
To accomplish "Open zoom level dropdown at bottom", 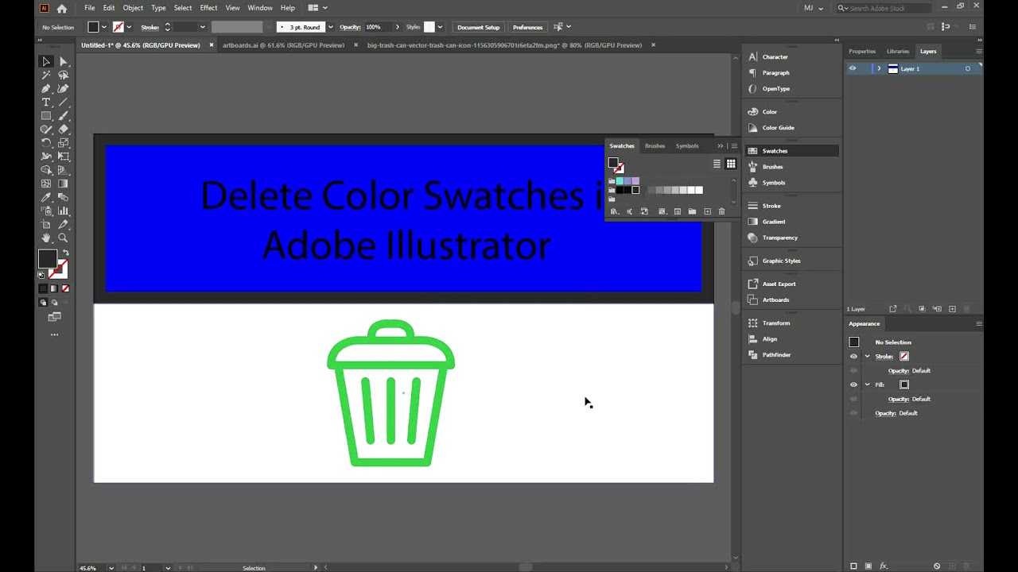I will point(111,567).
